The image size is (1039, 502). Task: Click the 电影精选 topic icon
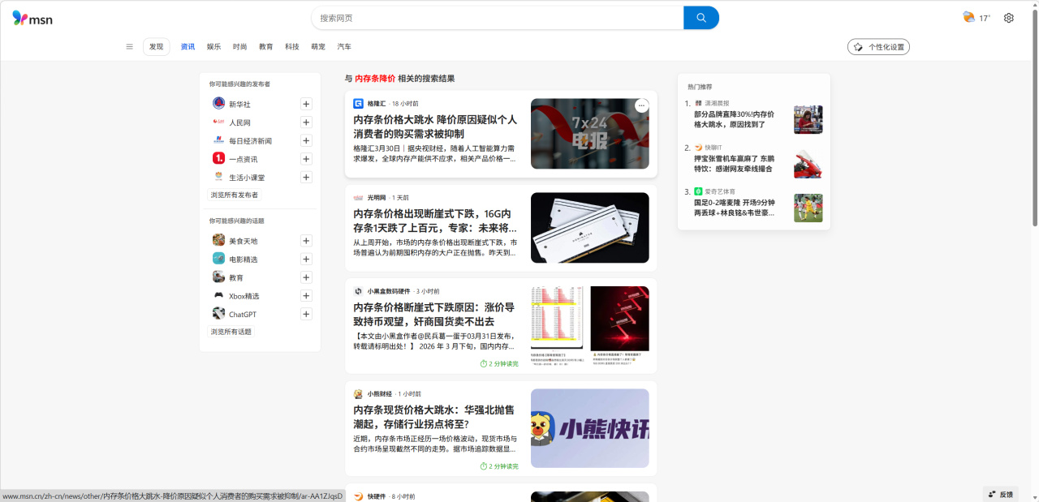tap(219, 259)
